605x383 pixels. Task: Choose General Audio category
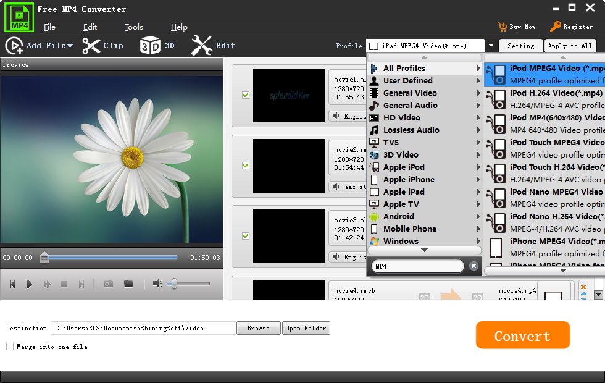425,106
